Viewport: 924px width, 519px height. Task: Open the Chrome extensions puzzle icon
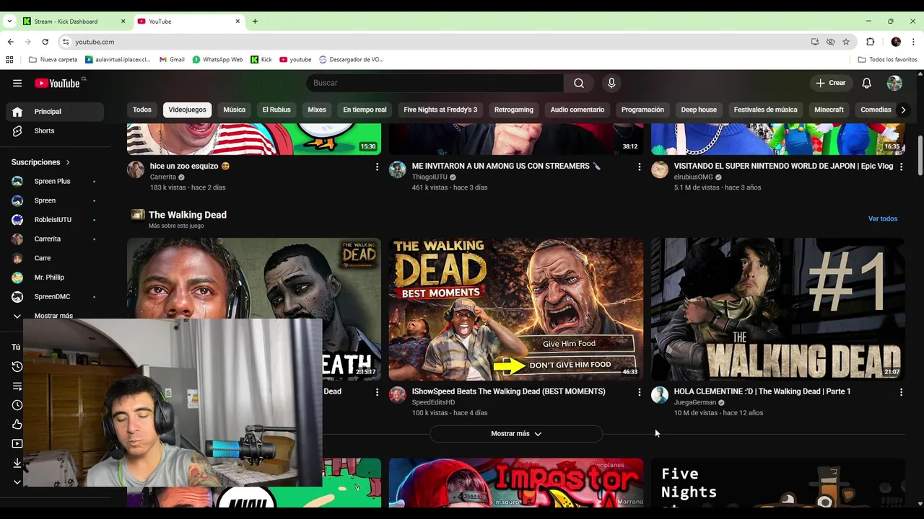(870, 42)
